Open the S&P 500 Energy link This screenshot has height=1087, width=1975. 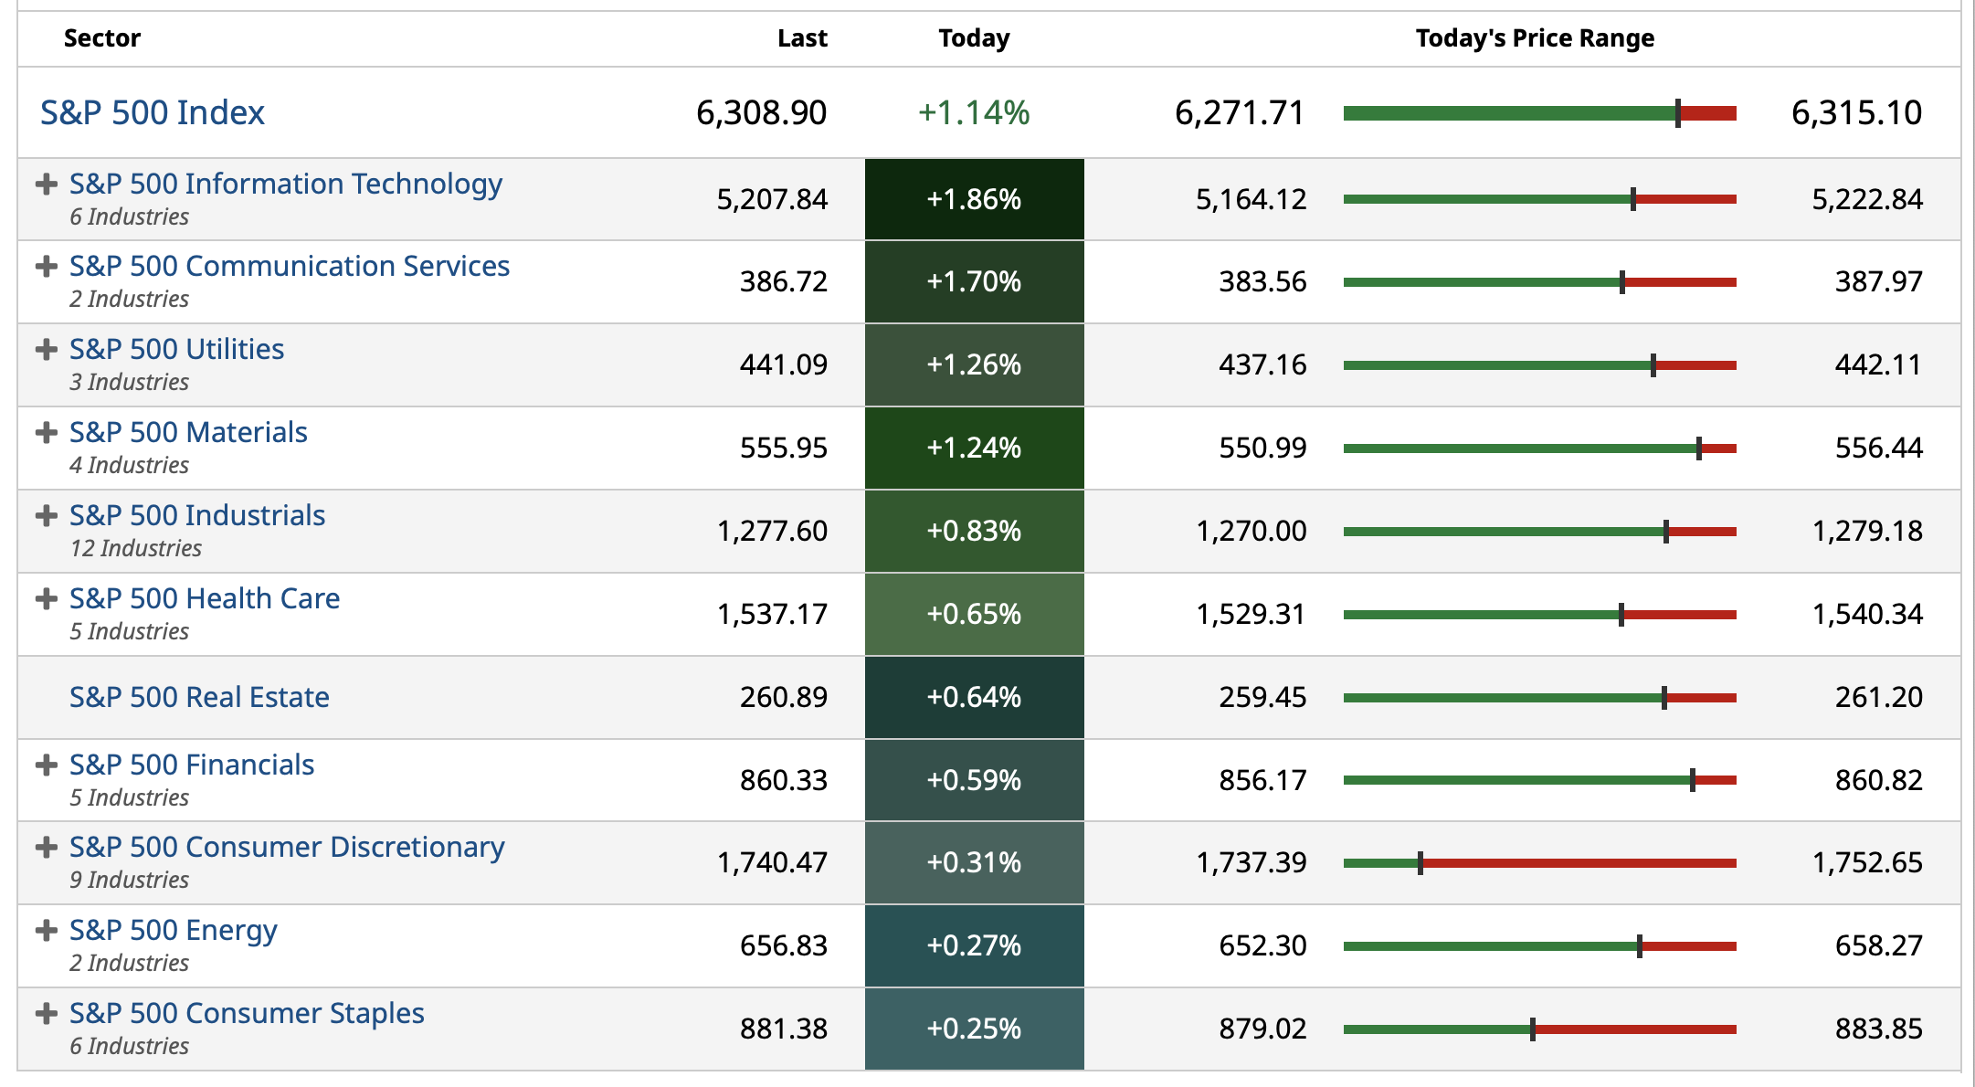pos(174,931)
